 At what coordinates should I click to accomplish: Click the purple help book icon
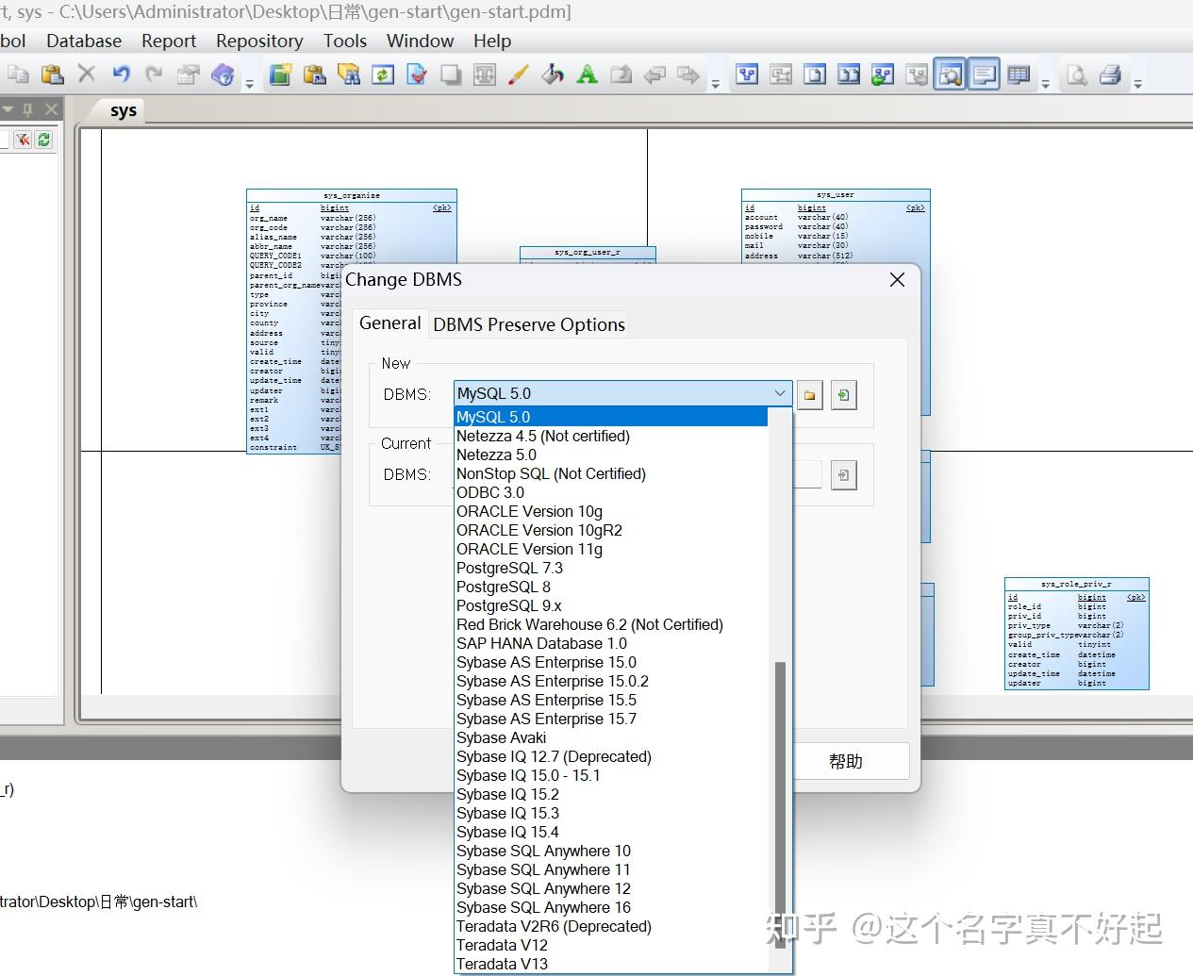223,74
